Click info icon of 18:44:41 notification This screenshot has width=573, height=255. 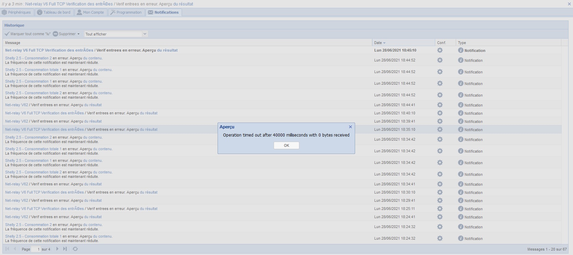click(461, 105)
